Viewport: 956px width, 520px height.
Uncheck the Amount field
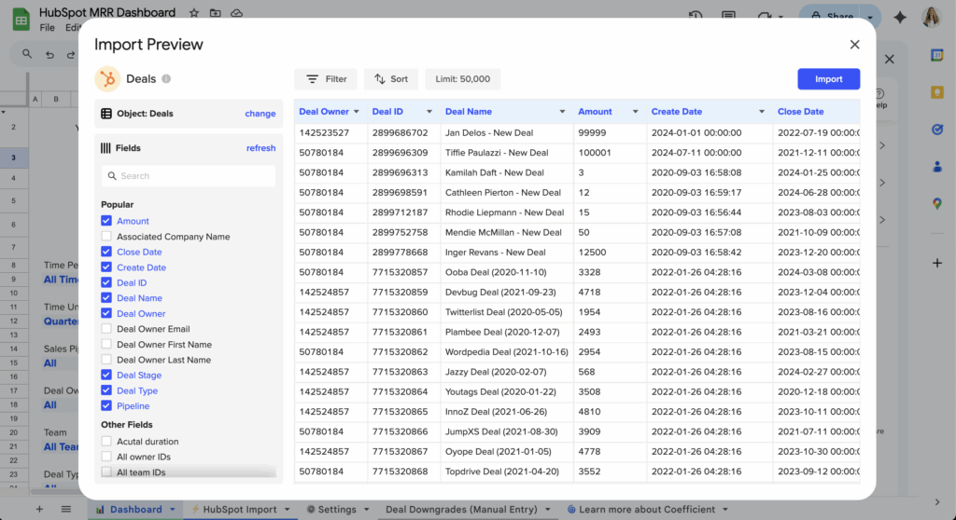(x=106, y=221)
